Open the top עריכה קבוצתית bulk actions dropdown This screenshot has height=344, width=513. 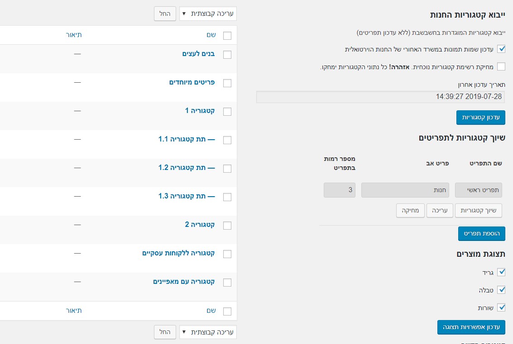208,14
